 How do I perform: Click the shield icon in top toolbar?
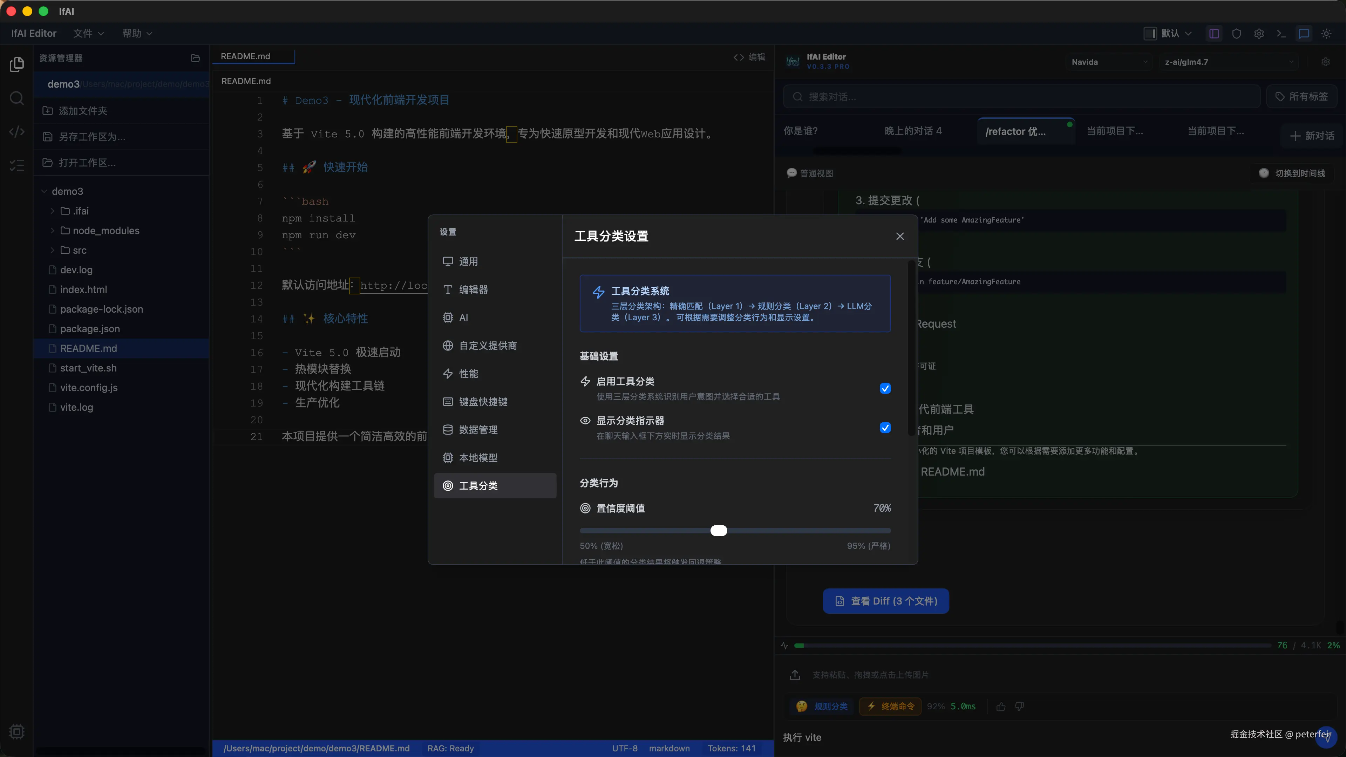[x=1236, y=33]
